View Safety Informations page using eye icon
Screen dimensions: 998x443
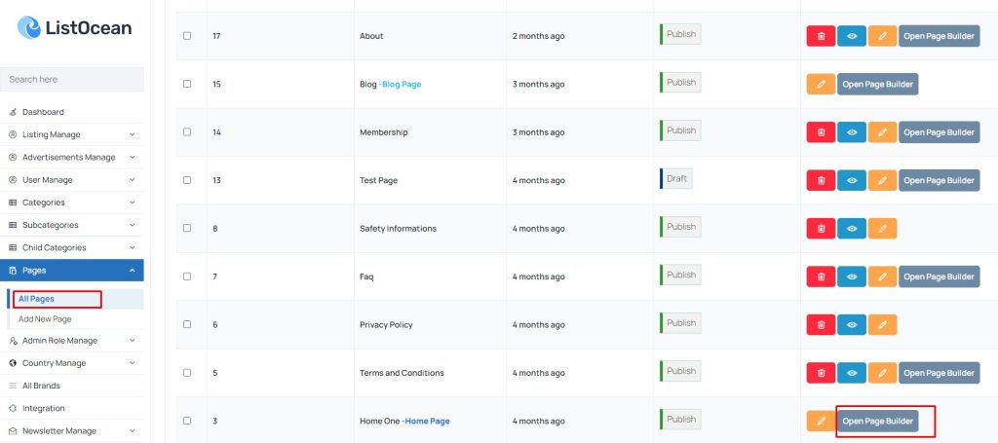(852, 228)
